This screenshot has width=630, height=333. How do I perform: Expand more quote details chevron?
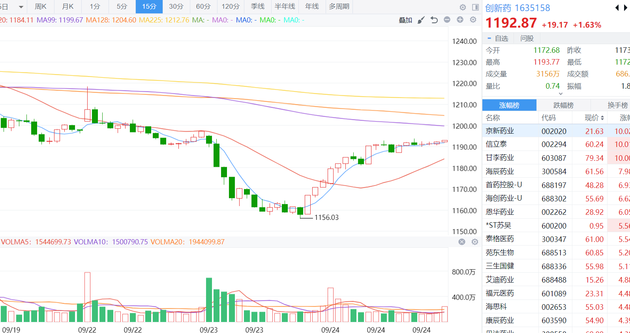click(561, 94)
